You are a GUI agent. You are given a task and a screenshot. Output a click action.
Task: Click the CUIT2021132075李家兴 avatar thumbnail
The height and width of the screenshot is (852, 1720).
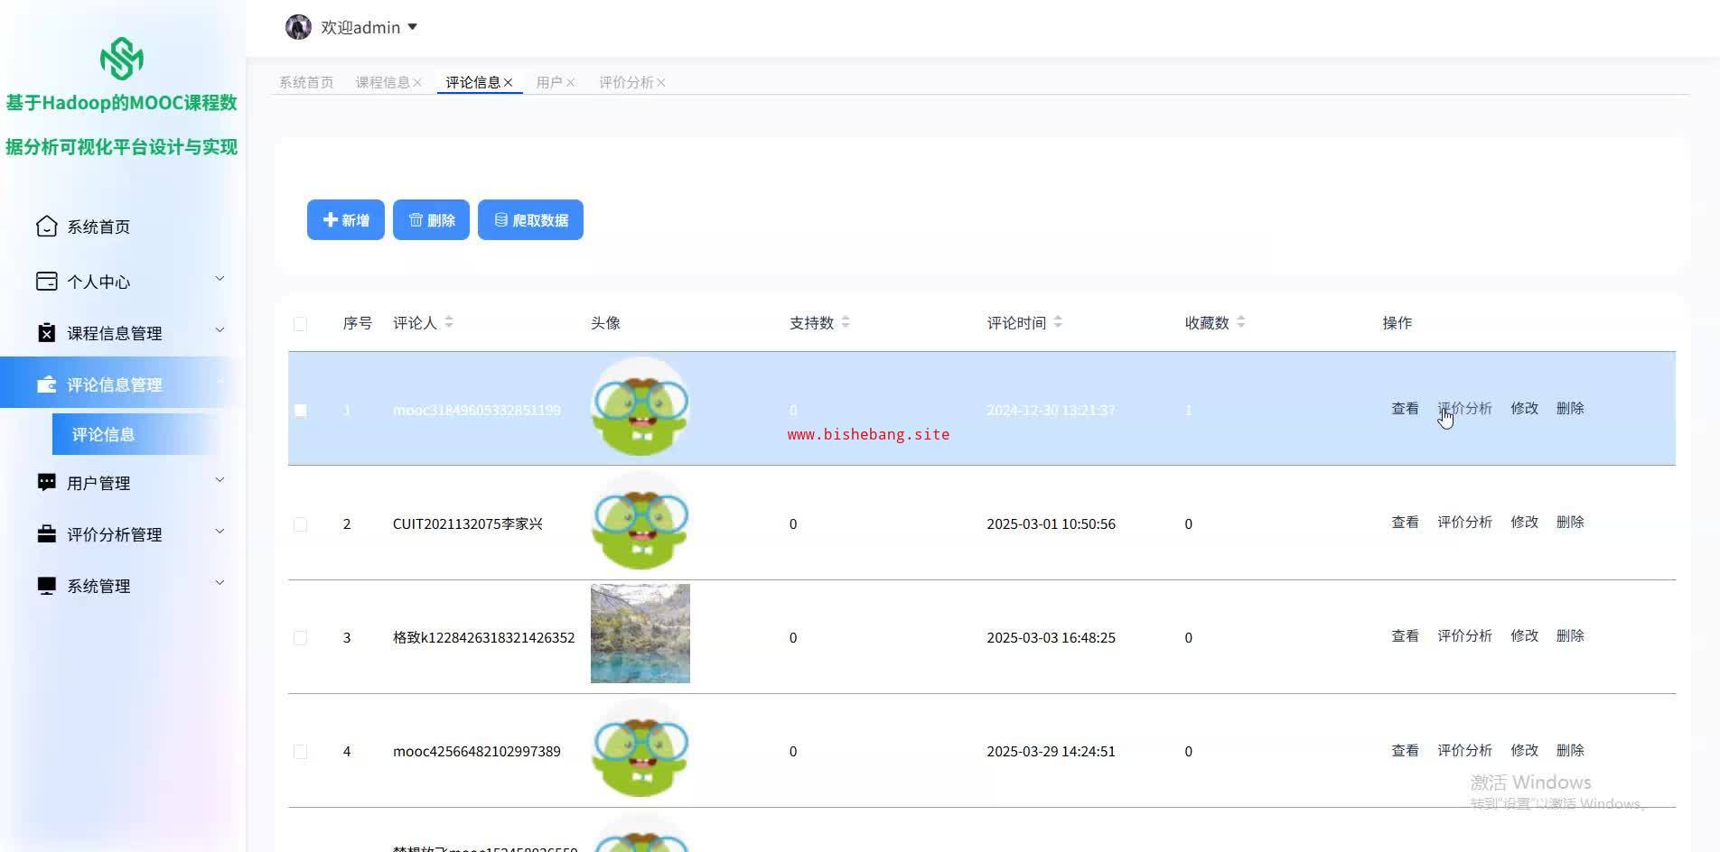tap(640, 521)
